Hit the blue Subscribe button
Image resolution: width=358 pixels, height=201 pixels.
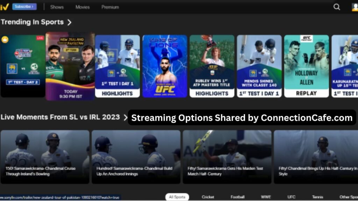24,7
